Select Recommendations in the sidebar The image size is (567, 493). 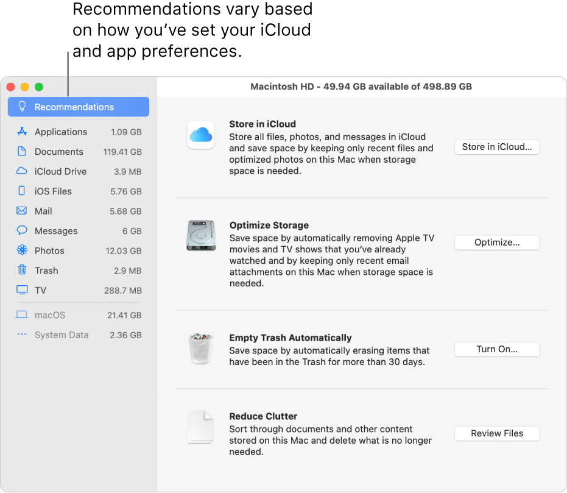78,107
